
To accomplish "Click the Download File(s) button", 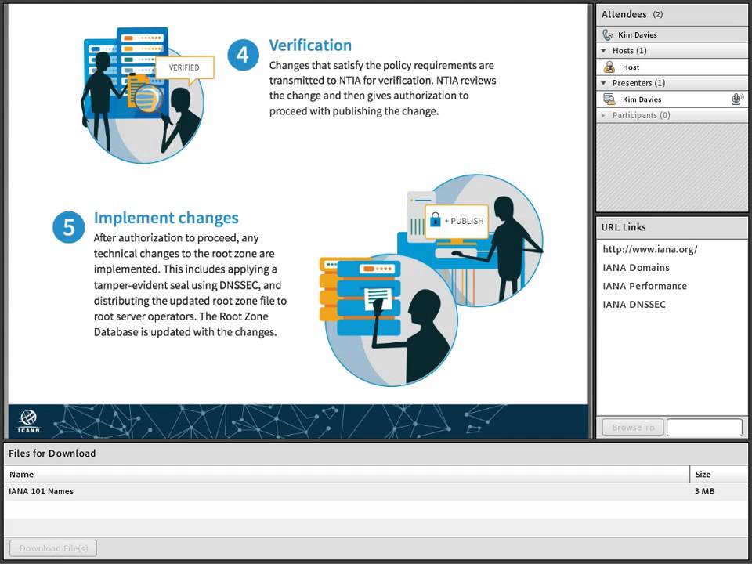I will pyautogui.click(x=53, y=548).
